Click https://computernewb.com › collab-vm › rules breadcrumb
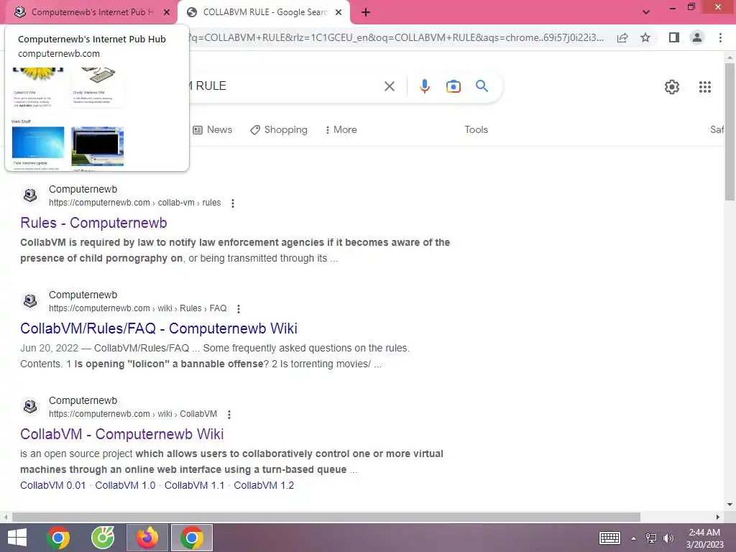Viewport: 736px width, 552px height. 134,203
